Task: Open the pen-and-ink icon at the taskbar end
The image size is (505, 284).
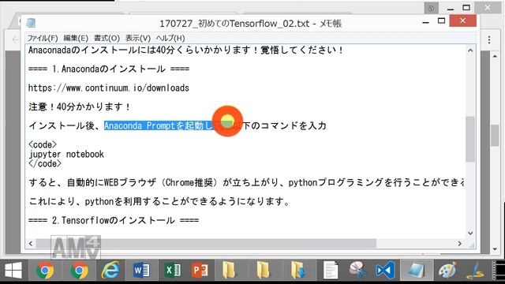Action: pos(475,271)
